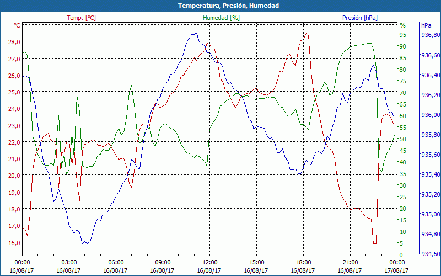Select the green Humedad [%] legend label
The width and height of the screenshot is (441, 276).
221,18
